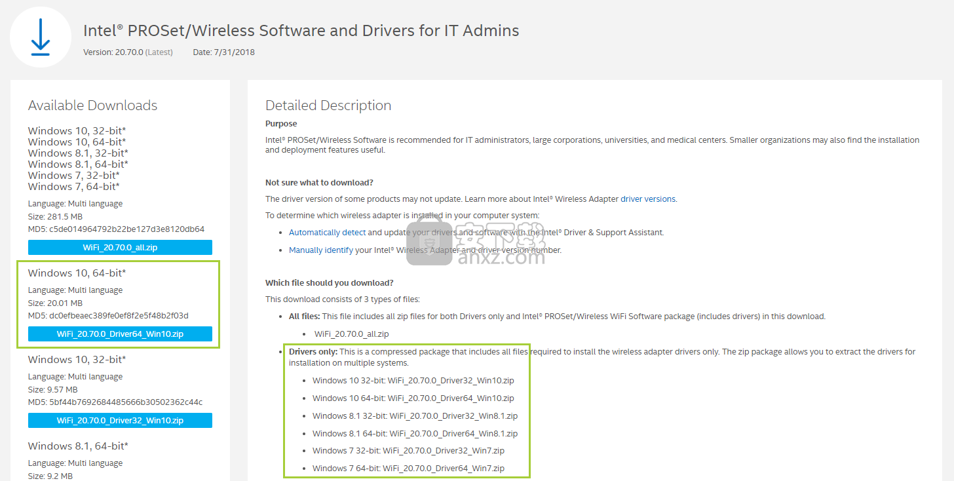Click the 'Size: 9.57 MB' text
This screenshot has width=954, height=481.
pyautogui.click(x=53, y=389)
